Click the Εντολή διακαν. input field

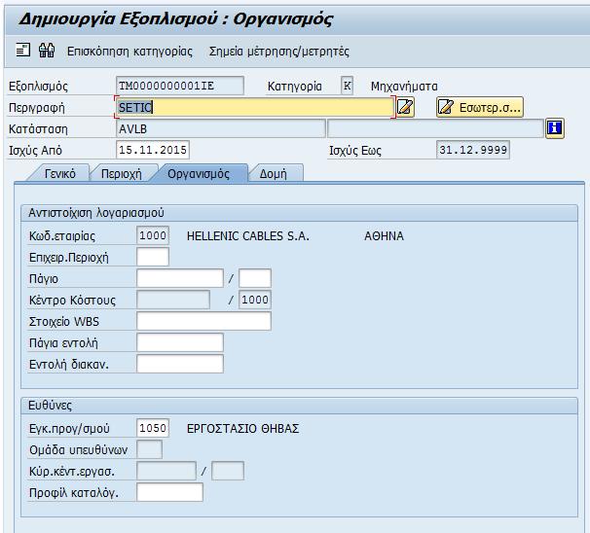tap(180, 364)
